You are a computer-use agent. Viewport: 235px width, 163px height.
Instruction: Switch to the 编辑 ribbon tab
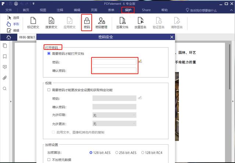tap(77, 10)
